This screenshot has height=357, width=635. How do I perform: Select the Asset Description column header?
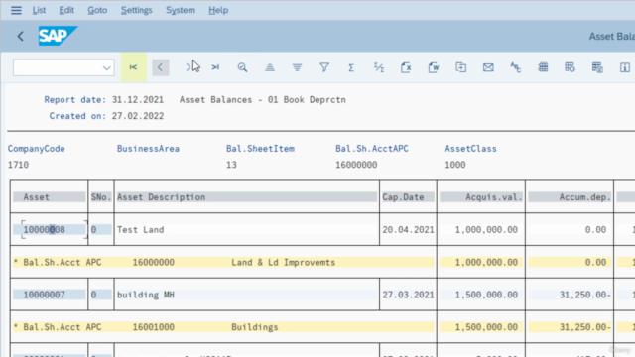click(247, 197)
